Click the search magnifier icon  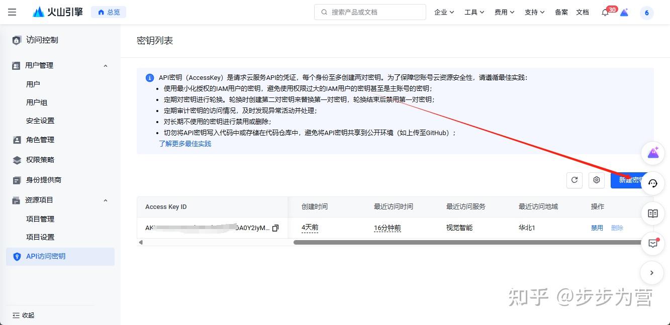pos(324,12)
